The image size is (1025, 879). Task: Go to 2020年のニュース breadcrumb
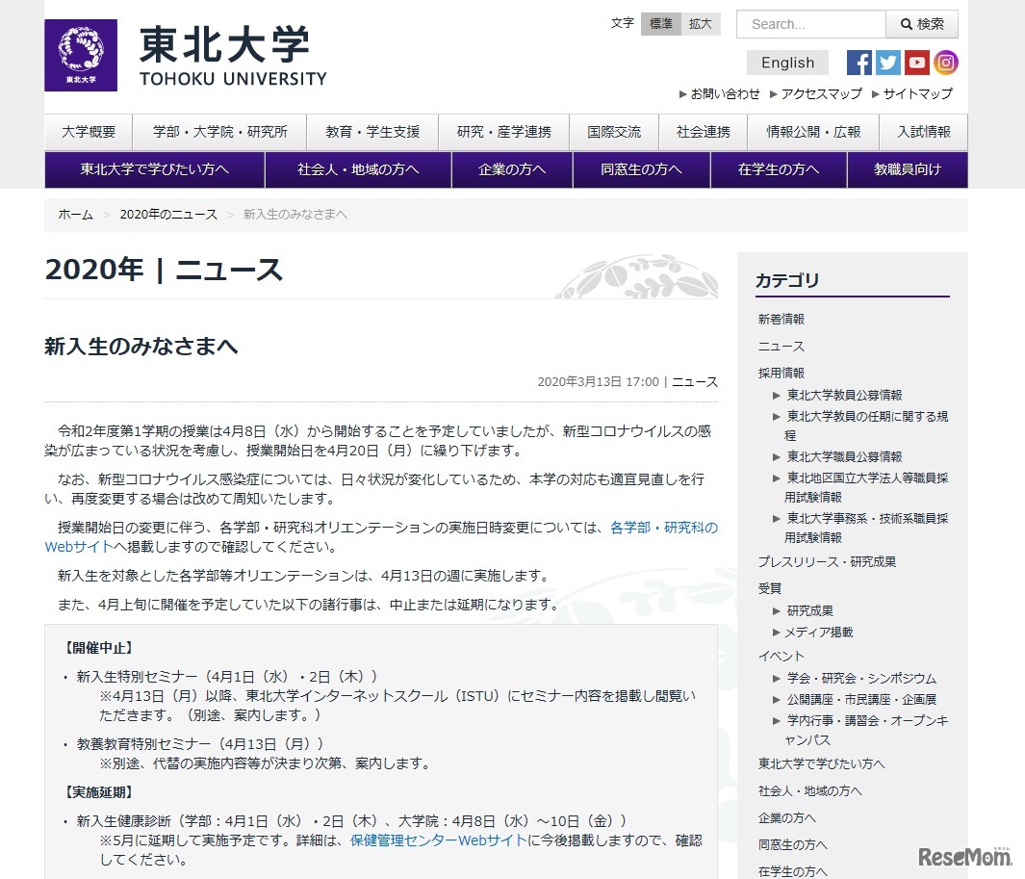tap(168, 215)
